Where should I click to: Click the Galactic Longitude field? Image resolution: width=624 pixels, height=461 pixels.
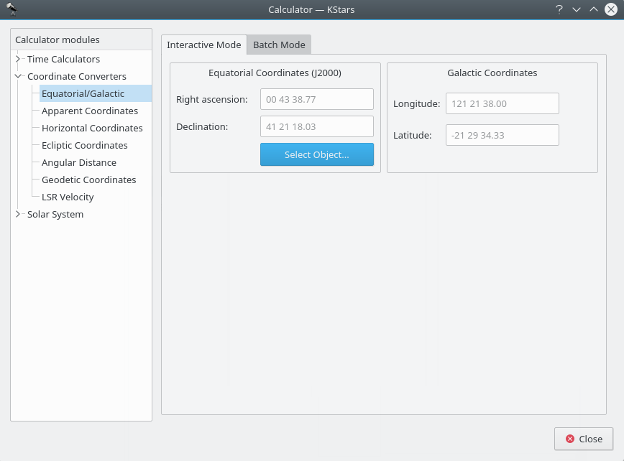(502, 103)
